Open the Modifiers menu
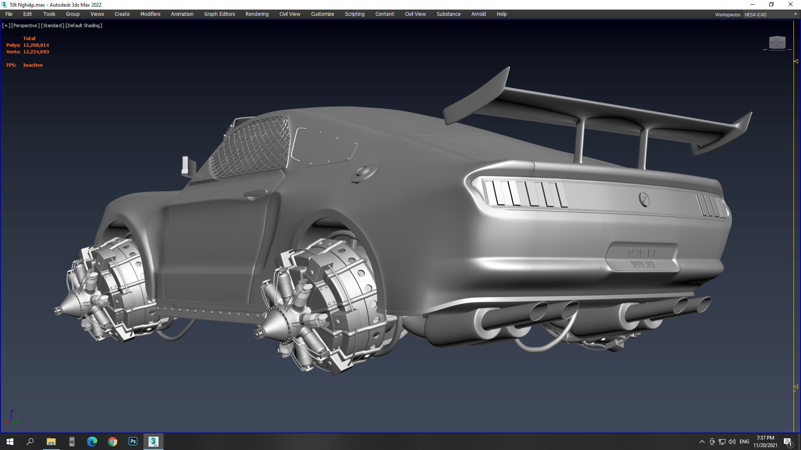This screenshot has width=801, height=450. tap(150, 14)
